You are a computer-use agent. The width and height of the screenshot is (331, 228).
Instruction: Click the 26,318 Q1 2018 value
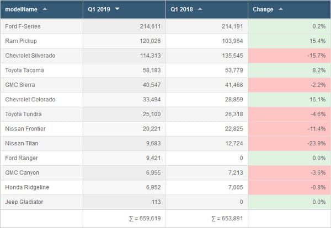click(x=234, y=114)
